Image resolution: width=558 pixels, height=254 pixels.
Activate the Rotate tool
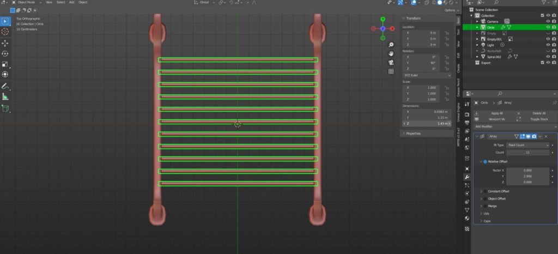pyautogui.click(x=5, y=53)
